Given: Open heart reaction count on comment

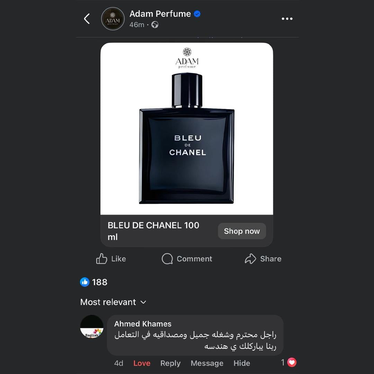Looking at the screenshot, I should click(289, 363).
